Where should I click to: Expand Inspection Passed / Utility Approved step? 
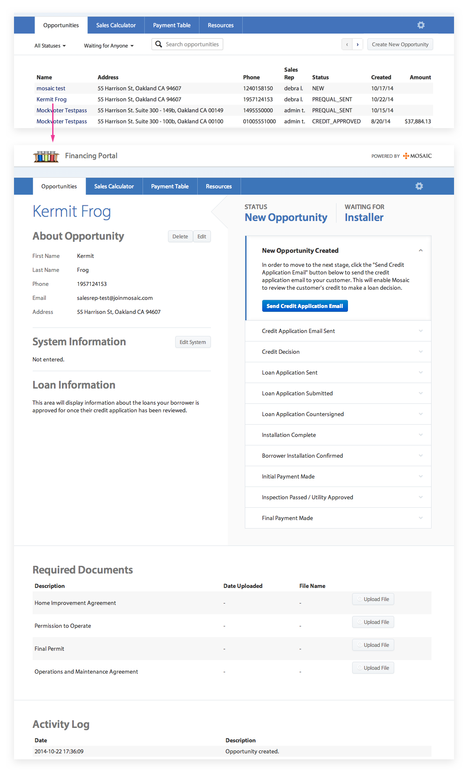click(421, 497)
